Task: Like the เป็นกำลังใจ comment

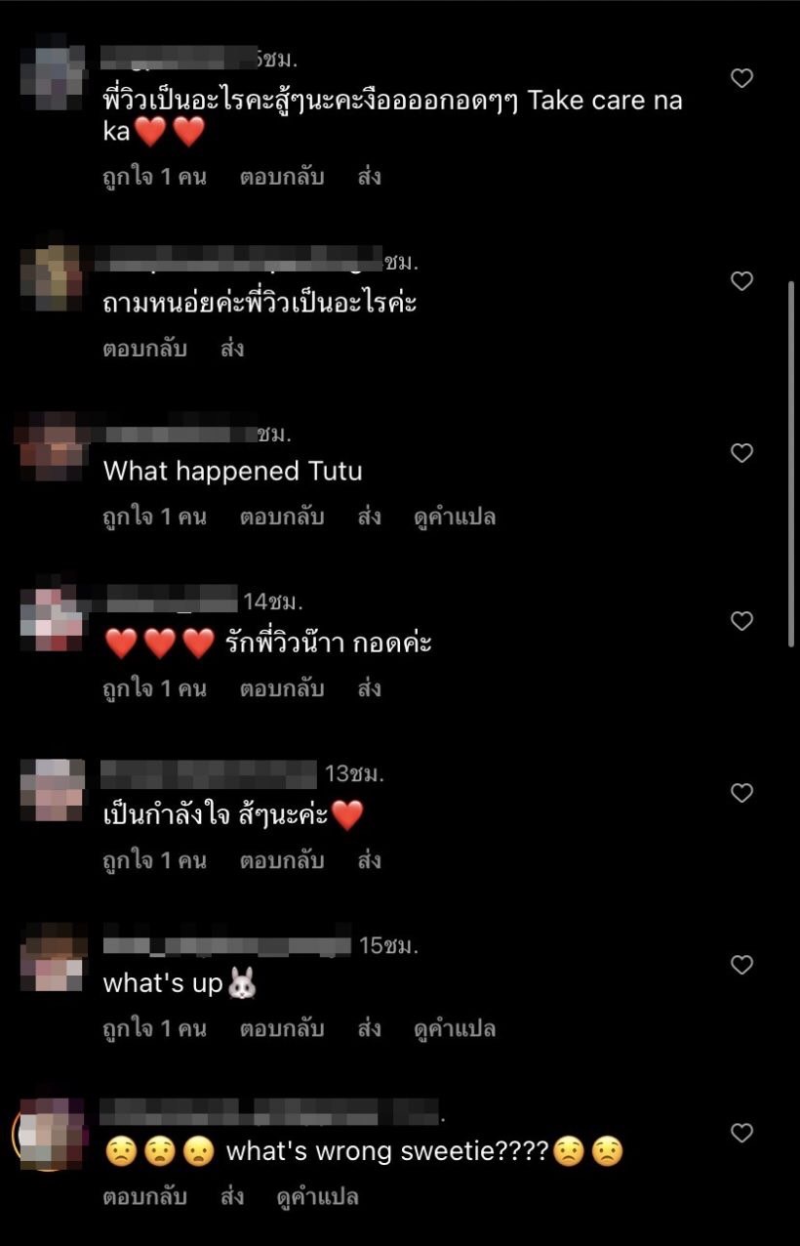Action: point(741,793)
